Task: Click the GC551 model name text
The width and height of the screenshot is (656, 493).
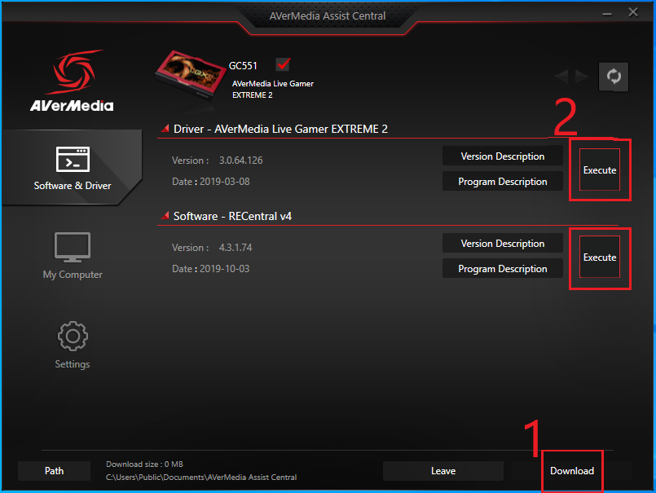Action: pyautogui.click(x=243, y=66)
